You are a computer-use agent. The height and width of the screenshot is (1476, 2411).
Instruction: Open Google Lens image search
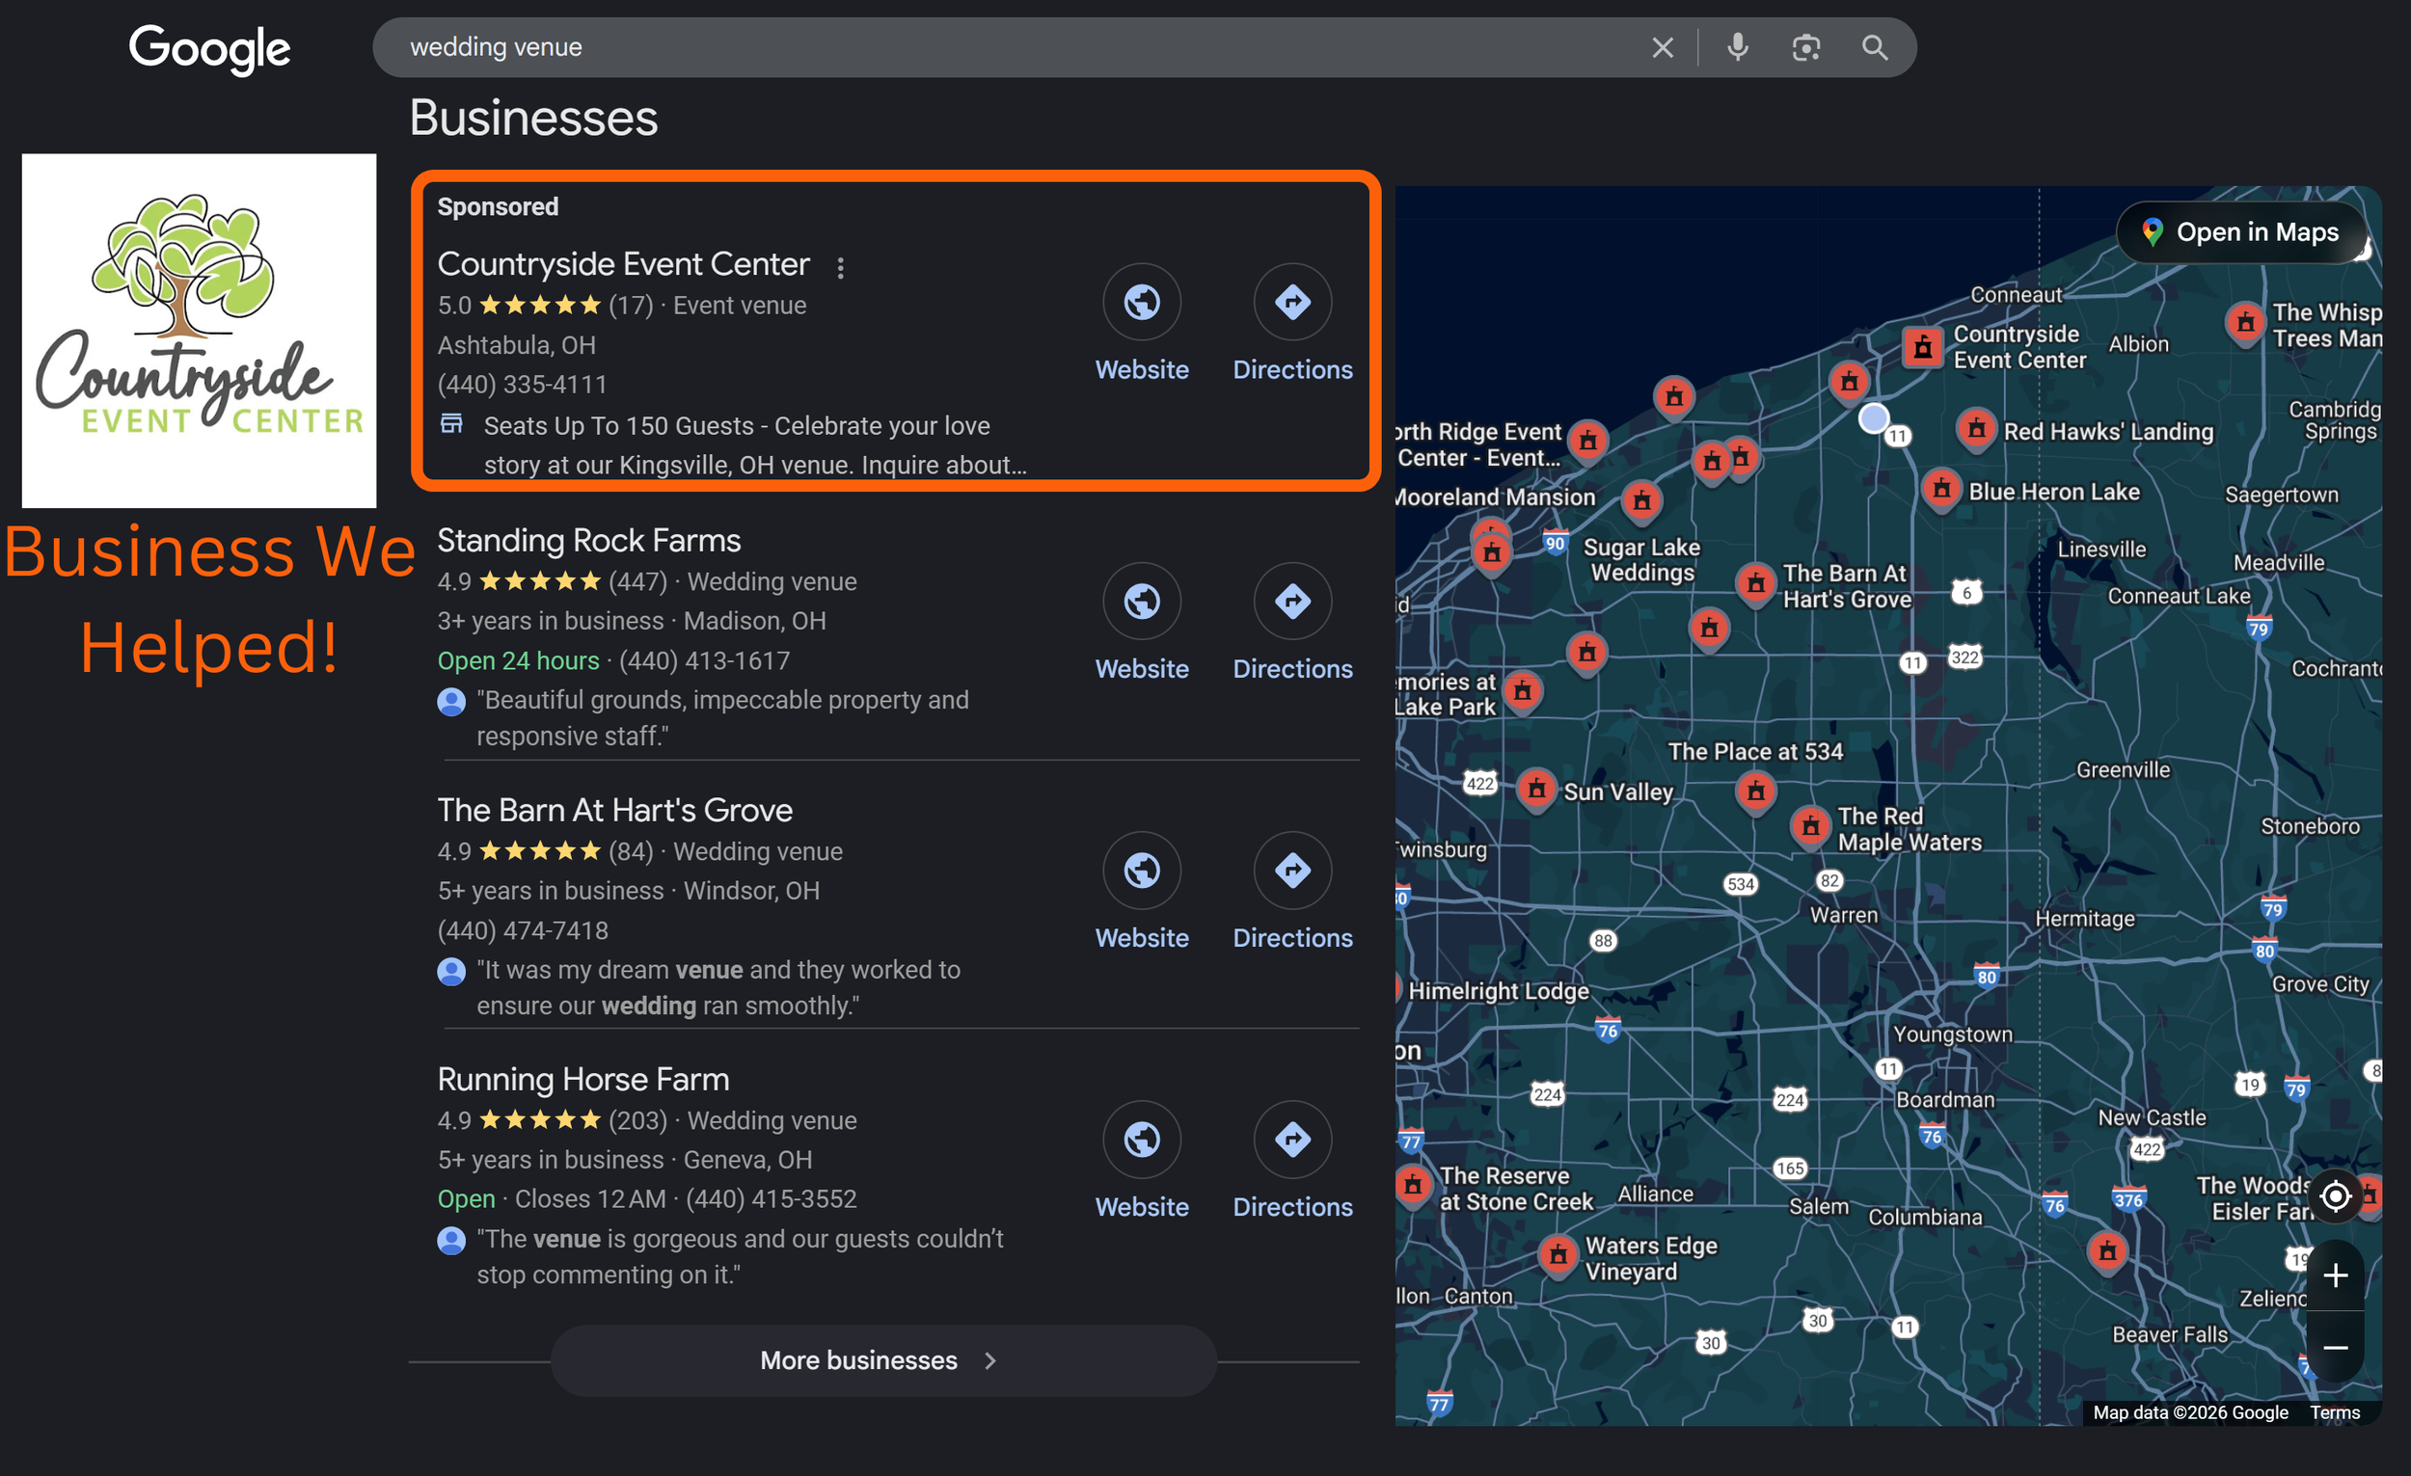1805,48
